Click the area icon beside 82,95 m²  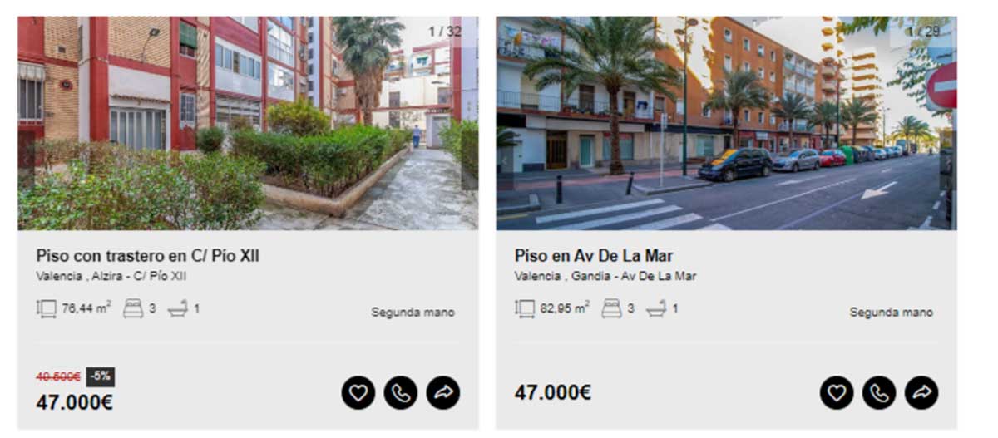[x=525, y=308]
